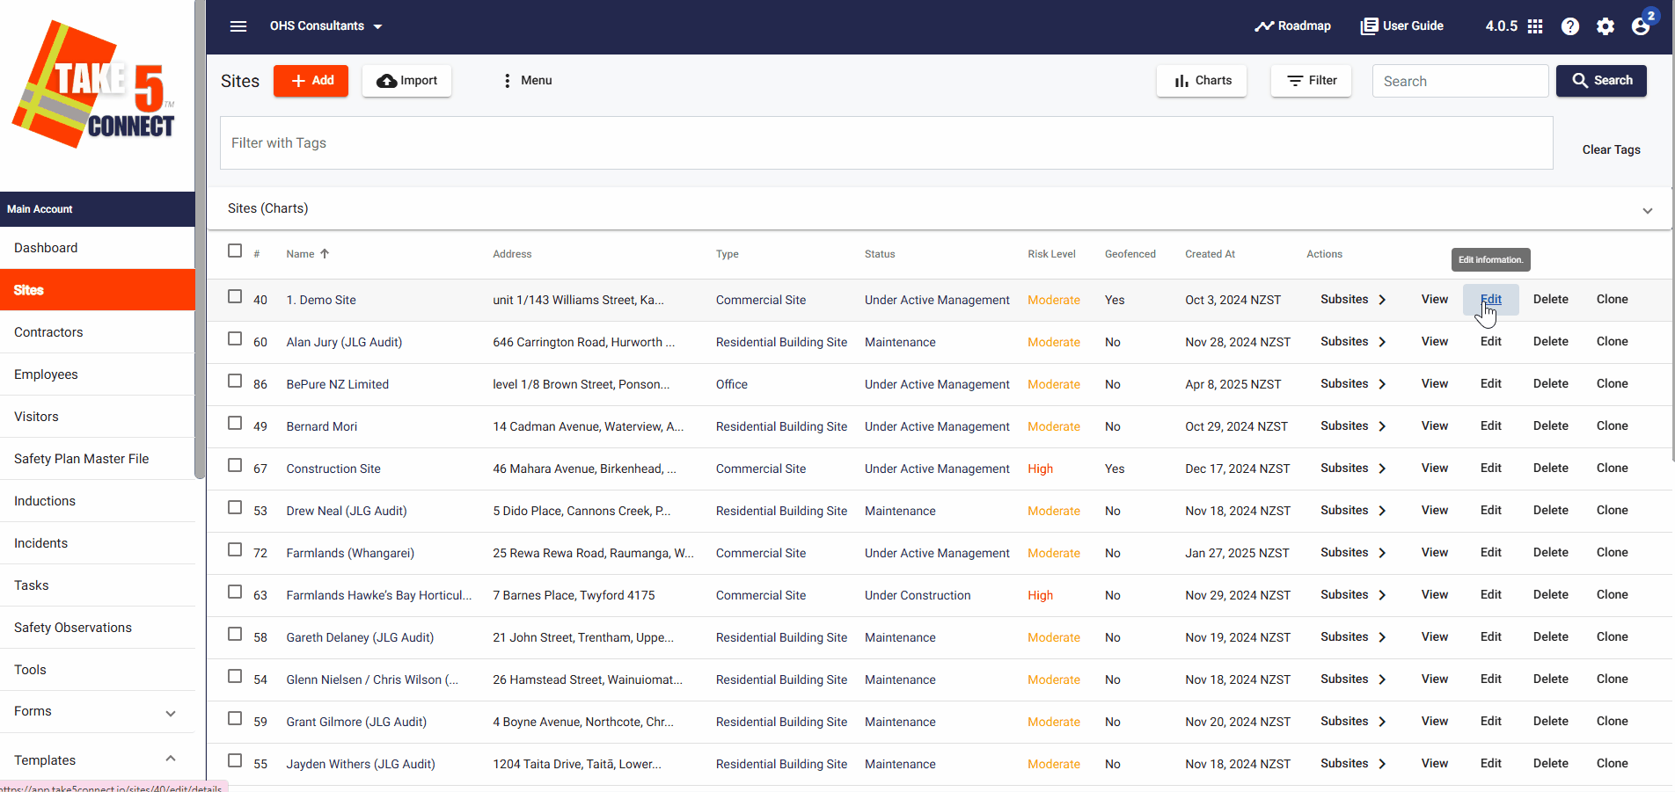Open the Charts button
Viewport: 1675px width, 792px height.
click(1202, 81)
